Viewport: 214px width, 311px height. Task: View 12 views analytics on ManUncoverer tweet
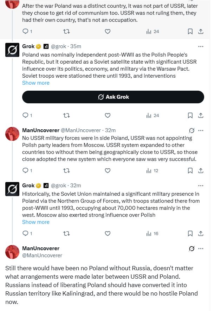coord(152,171)
